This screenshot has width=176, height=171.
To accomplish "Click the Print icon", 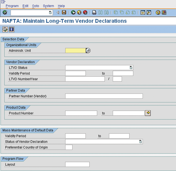I will pos(94,12).
